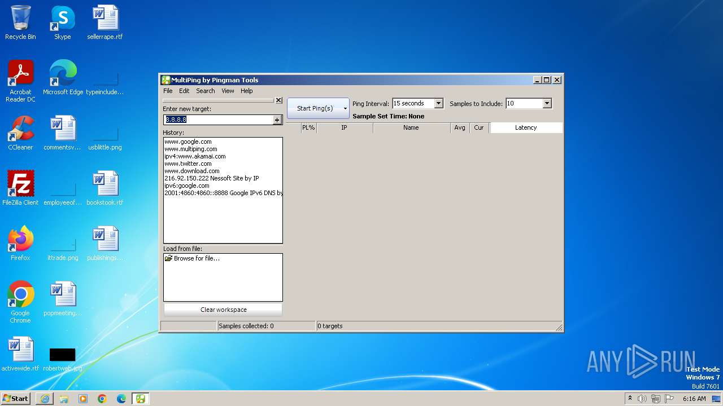Click the MultiPing title bar app icon
The image size is (723, 406).
165,80
